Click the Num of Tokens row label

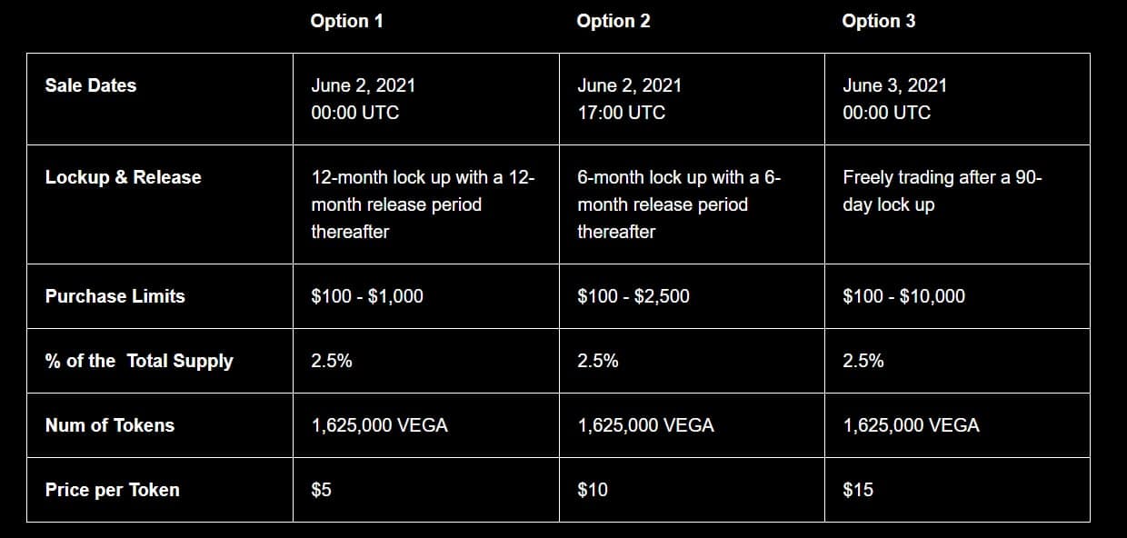[110, 425]
